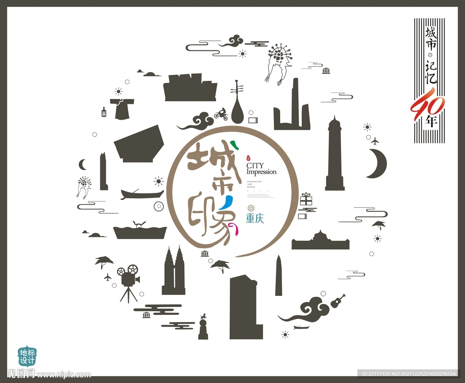Viewport: 465px width, 383px height.
Task: Select the narrow obelisk tower silhouette
Action: coord(278,276)
